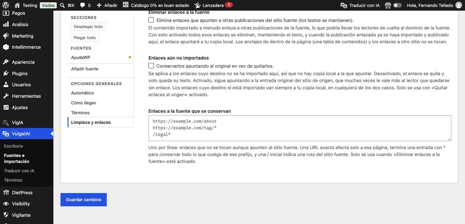Click the Usuarios person icon
The width and height of the screenshot is (465, 224).
pyautogui.click(x=6, y=84)
